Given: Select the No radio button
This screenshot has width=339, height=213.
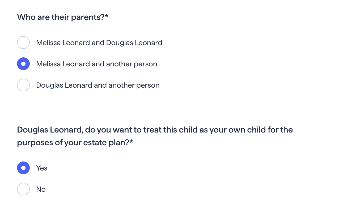Looking at the screenshot, I should (x=23, y=189).
